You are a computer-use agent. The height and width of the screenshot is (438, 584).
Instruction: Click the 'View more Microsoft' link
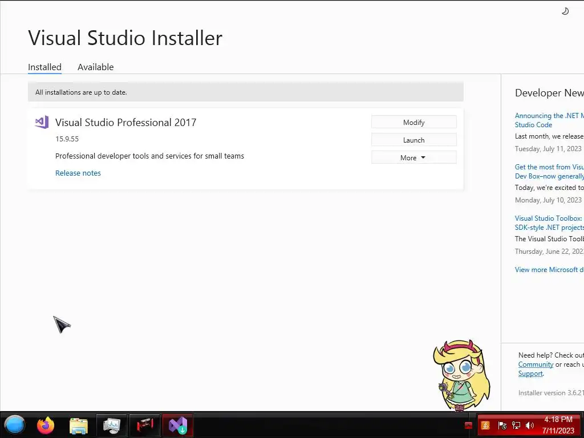point(549,269)
